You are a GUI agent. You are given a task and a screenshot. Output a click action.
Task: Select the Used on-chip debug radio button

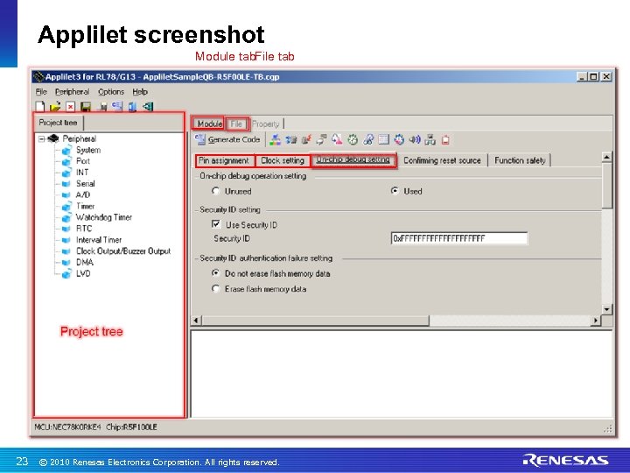(395, 191)
